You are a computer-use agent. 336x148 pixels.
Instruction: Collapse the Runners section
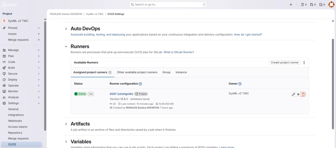(x=66, y=46)
